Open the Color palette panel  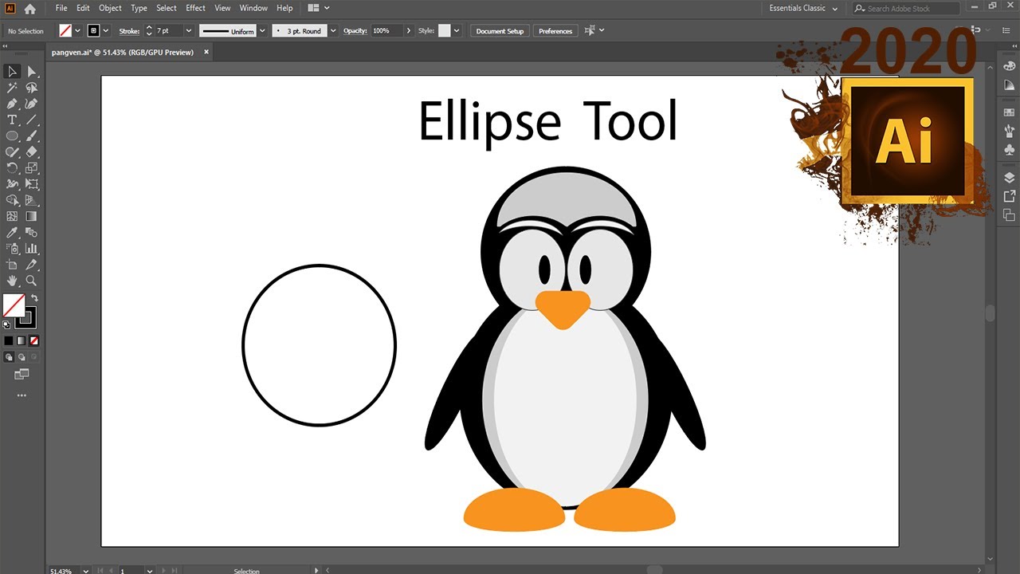1010,67
